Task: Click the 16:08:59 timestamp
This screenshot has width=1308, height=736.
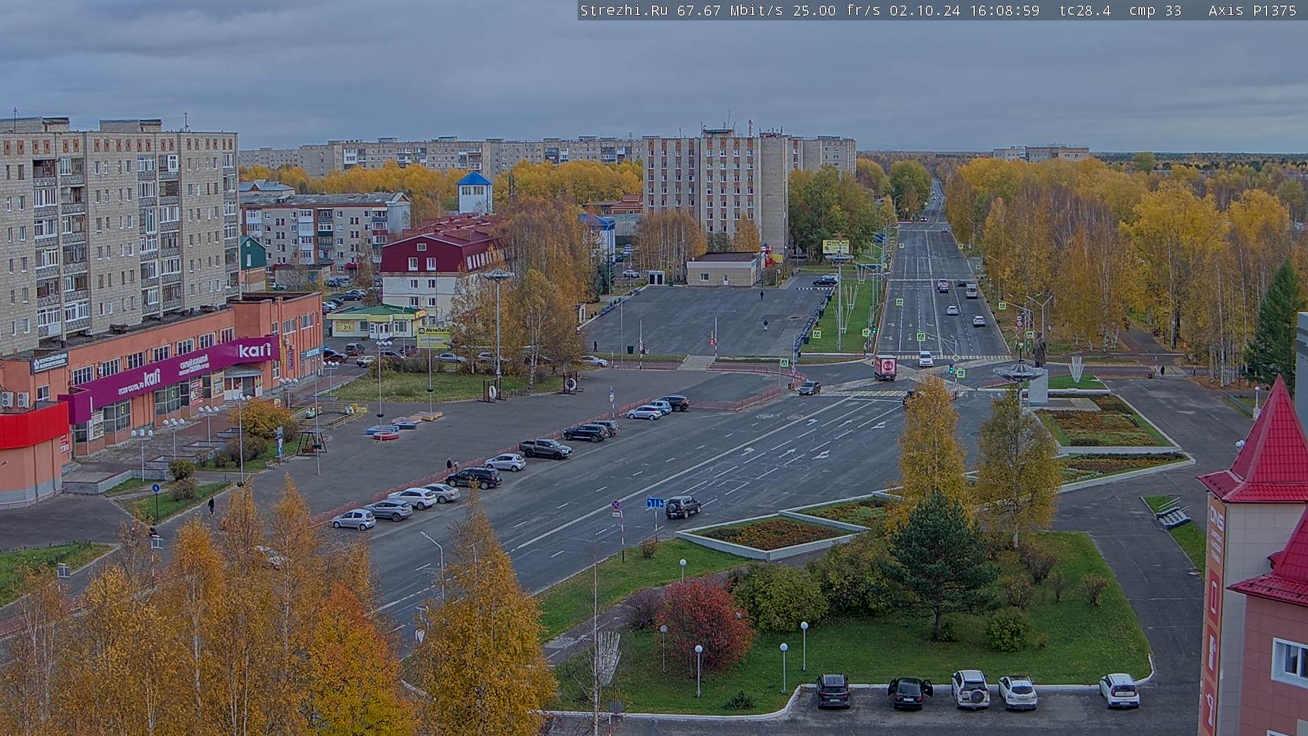Action: pos(1006,10)
